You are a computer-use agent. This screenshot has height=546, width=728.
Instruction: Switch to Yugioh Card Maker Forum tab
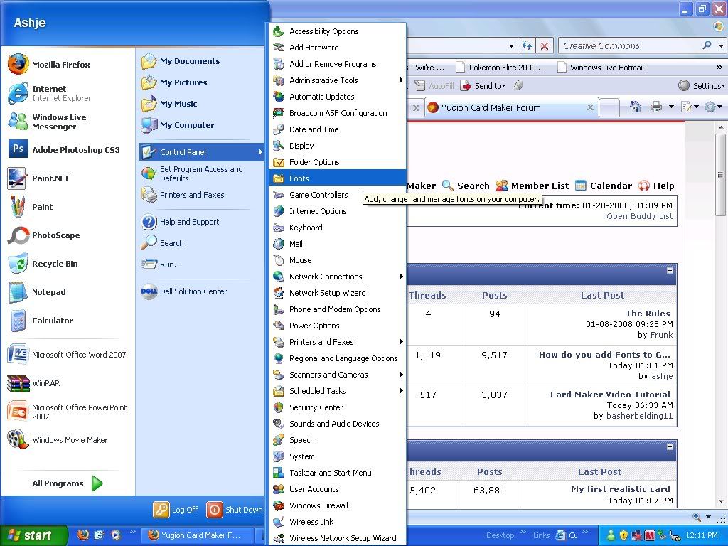[491, 108]
